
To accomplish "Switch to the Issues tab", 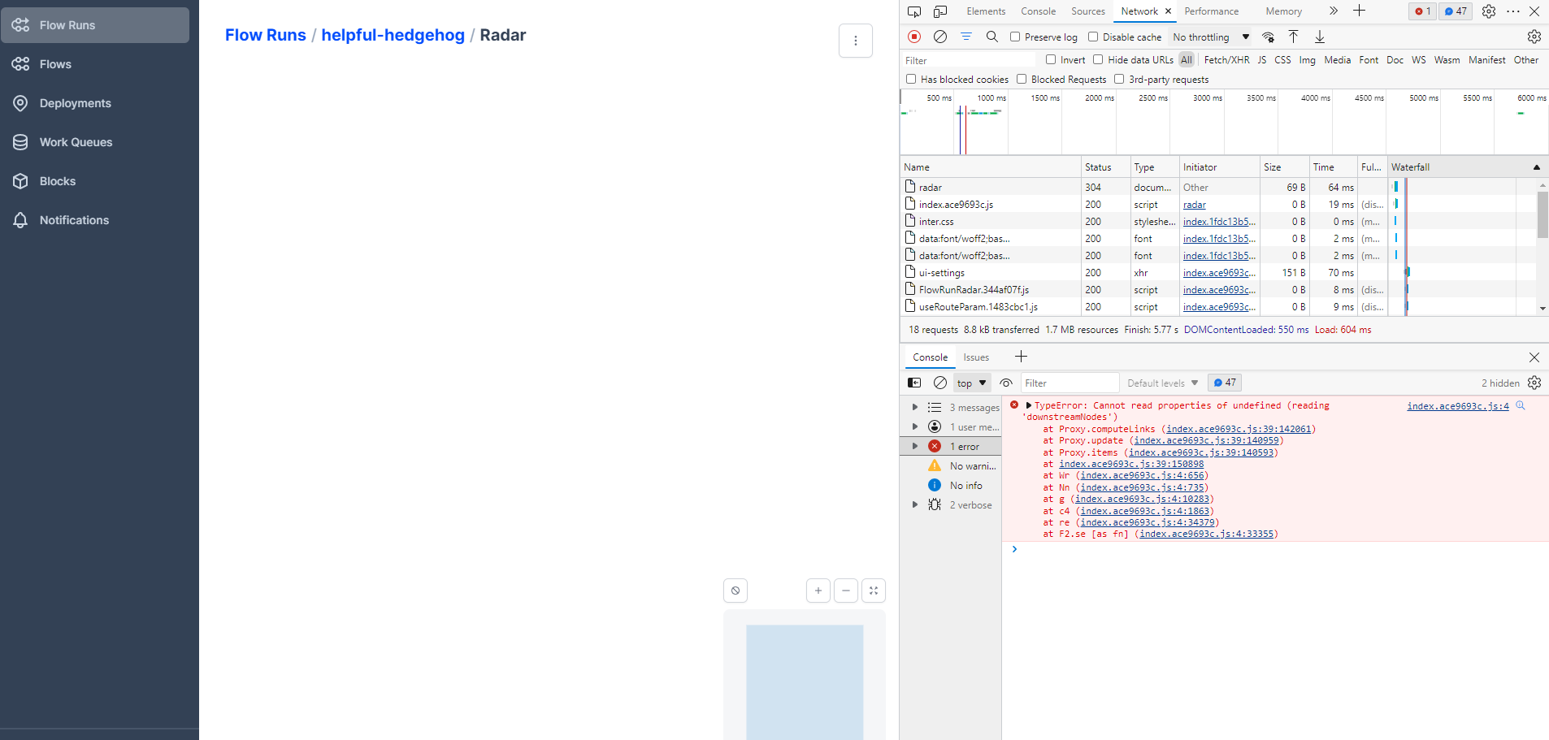I will pos(974,357).
